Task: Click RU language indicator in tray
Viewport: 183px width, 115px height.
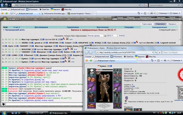Action: [x=154, y=113]
